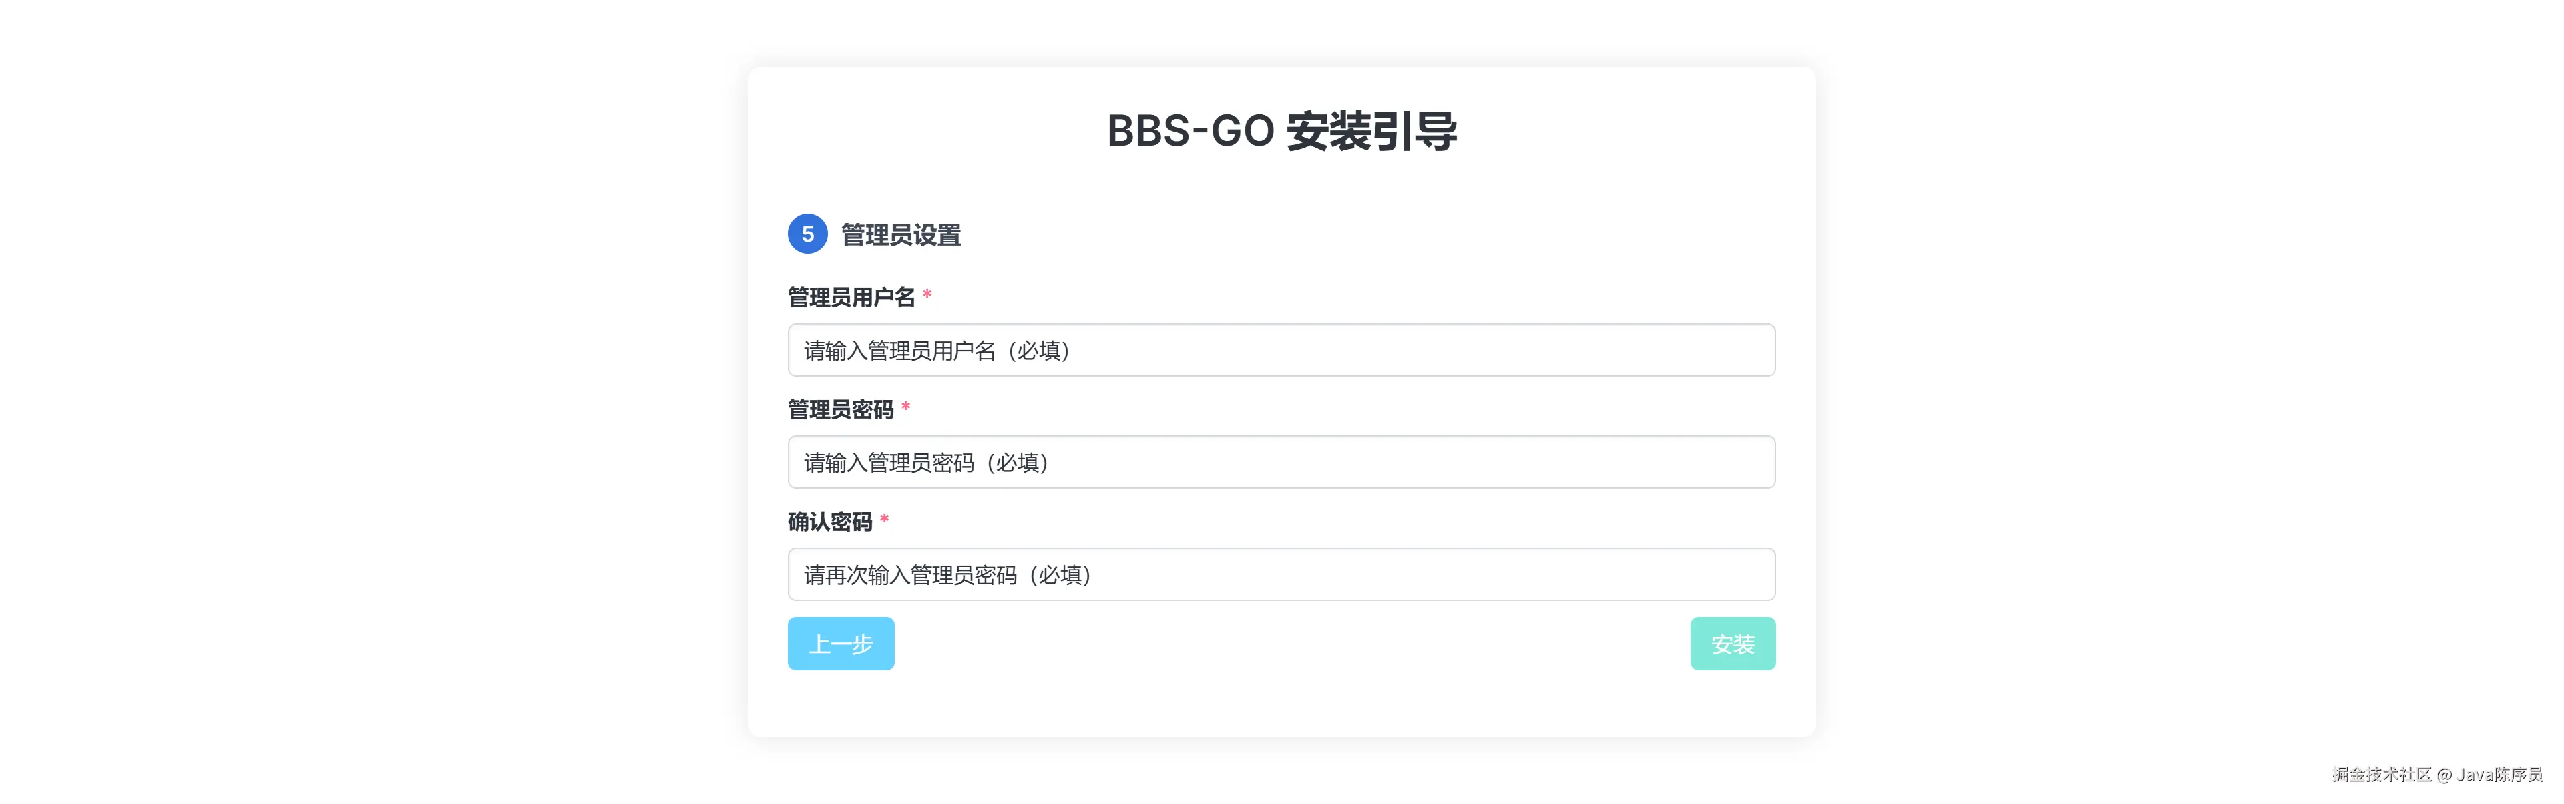
Task: Click the Java陈序员 watermark text
Action: [2499, 774]
